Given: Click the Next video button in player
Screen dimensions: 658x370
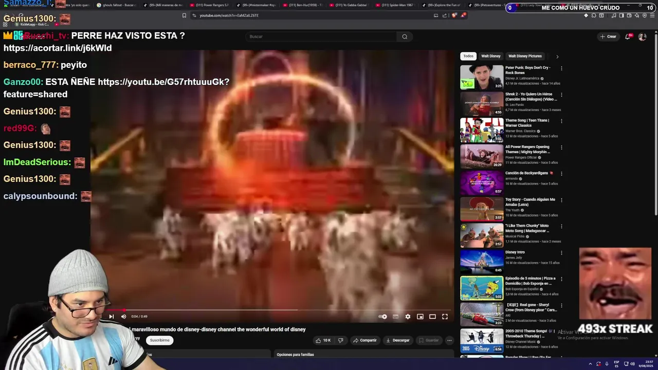Looking at the screenshot, I should coord(111,317).
